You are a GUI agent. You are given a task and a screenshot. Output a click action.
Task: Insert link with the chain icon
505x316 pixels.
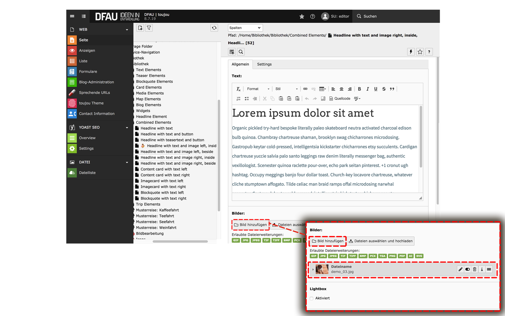coord(305,89)
